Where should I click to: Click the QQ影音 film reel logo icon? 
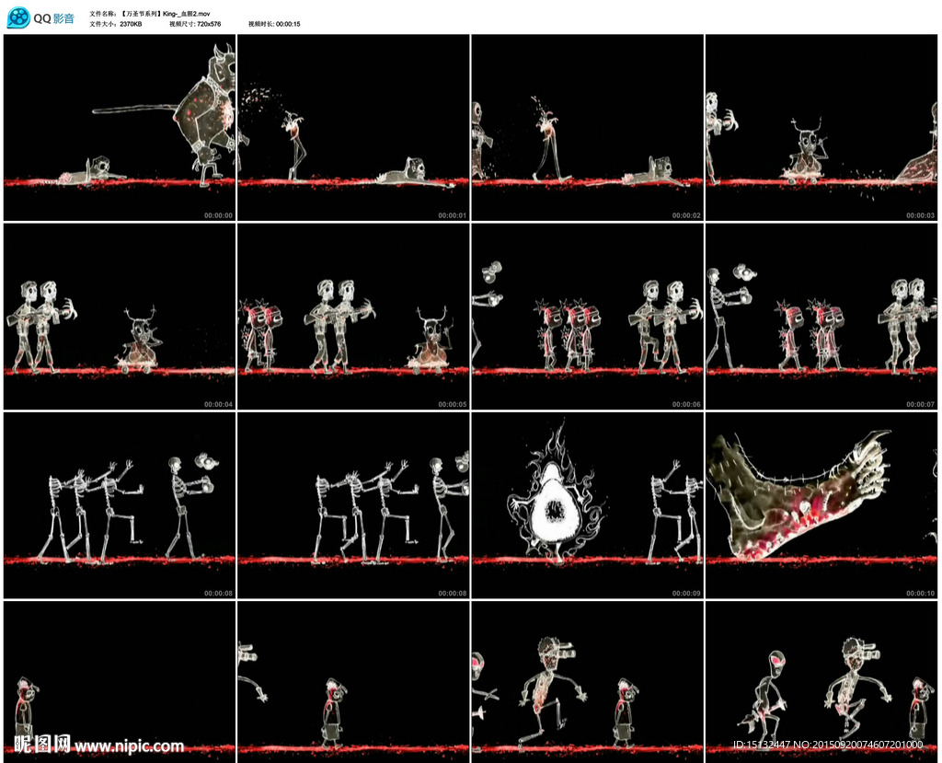18,18
